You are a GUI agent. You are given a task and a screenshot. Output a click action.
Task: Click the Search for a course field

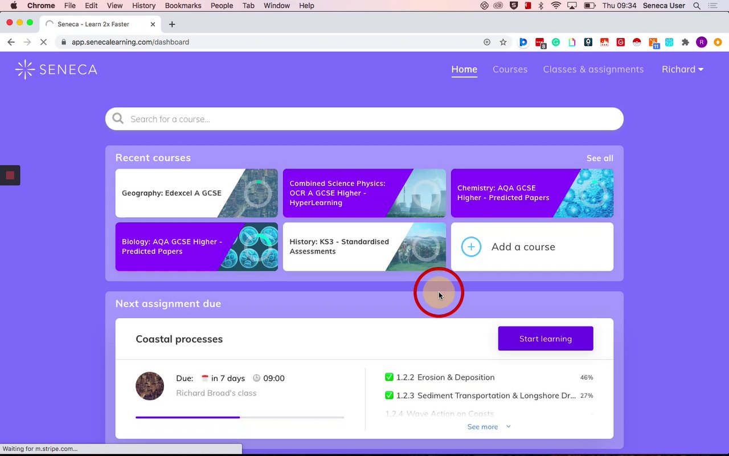click(364, 119)
